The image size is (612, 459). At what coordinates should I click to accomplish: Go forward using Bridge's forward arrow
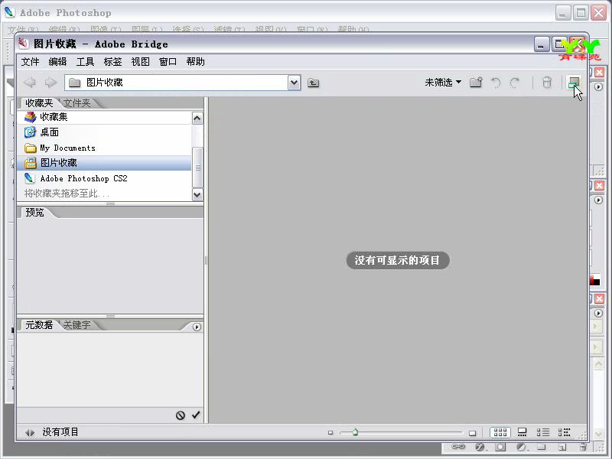pos(50,83)
